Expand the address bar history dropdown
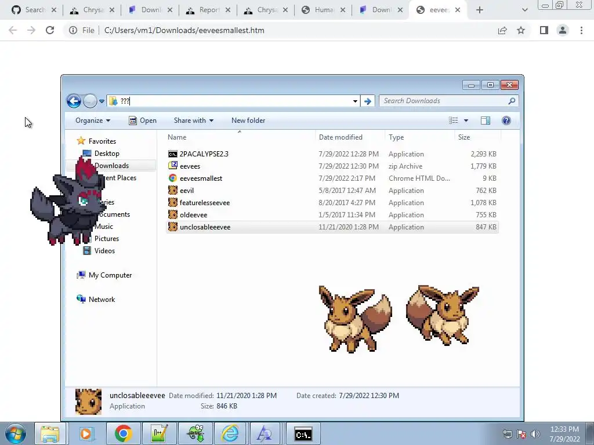594x445 pixels. pos(355,101)
